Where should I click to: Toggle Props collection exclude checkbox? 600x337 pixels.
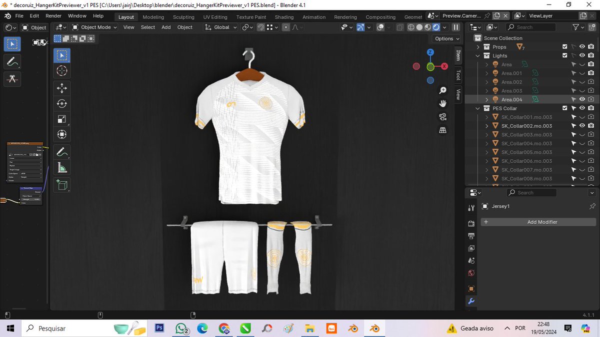565,47
